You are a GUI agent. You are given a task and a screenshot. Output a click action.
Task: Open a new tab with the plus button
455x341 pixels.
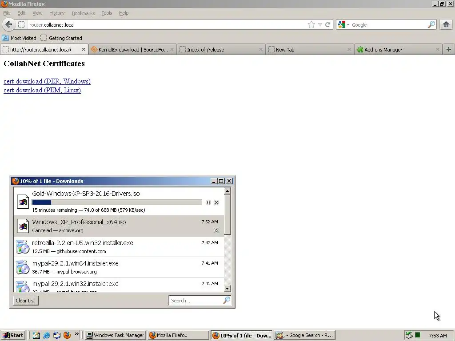[449, 50]
